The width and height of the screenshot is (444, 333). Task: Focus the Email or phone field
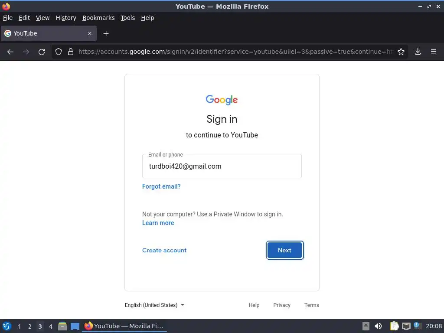222,166
